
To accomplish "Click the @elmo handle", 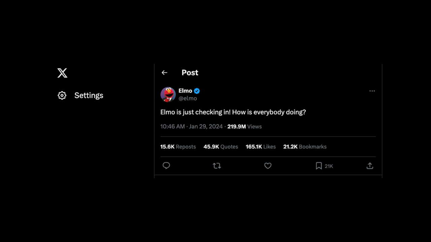I will click(x=188, y=98).
